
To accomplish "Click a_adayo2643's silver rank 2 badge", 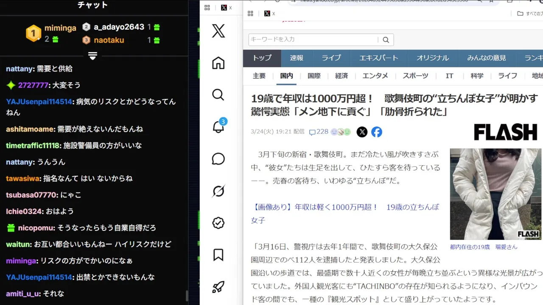I will click(x=86, y=27).
